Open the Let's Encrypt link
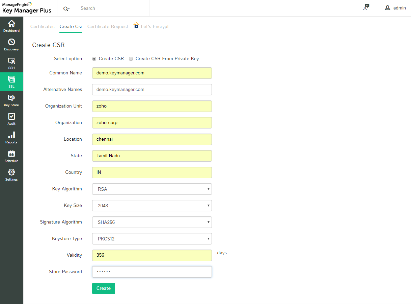 (155, 27)
